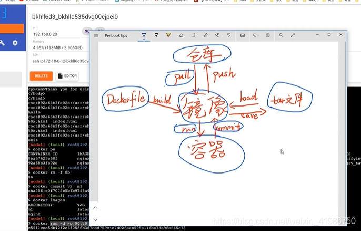Open wrench icon in blue sidebar

click(x=2, y=43)
